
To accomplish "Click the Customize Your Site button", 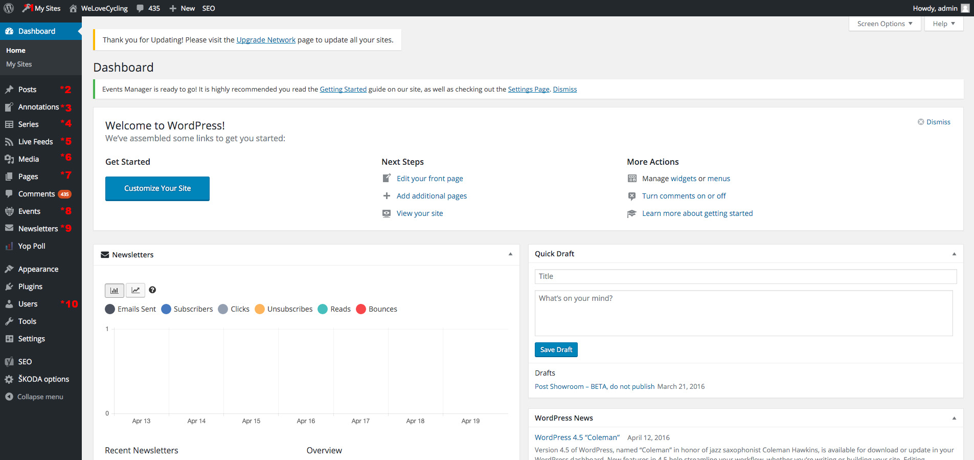I will coord(157,188).
